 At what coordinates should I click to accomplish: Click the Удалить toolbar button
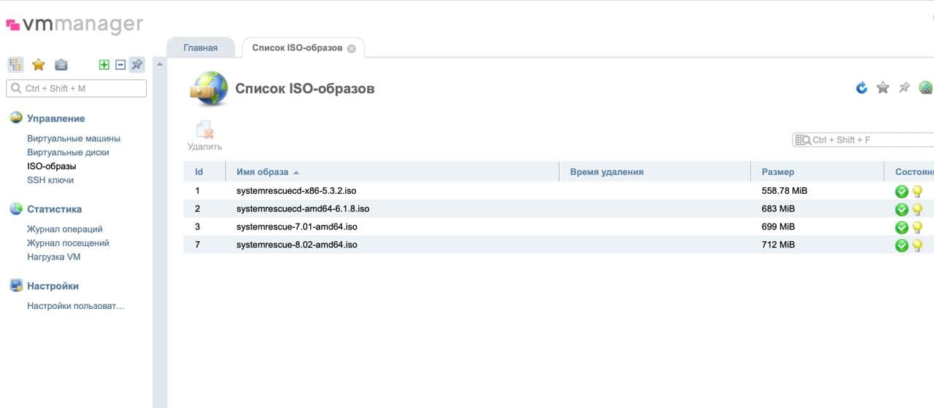click(204, 136)
